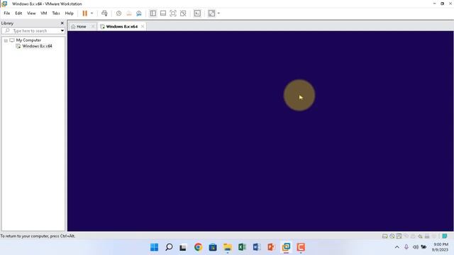Open Task View on the taskbar
Viewport: 454px width, 255px height.
click(x=183, y=247)
